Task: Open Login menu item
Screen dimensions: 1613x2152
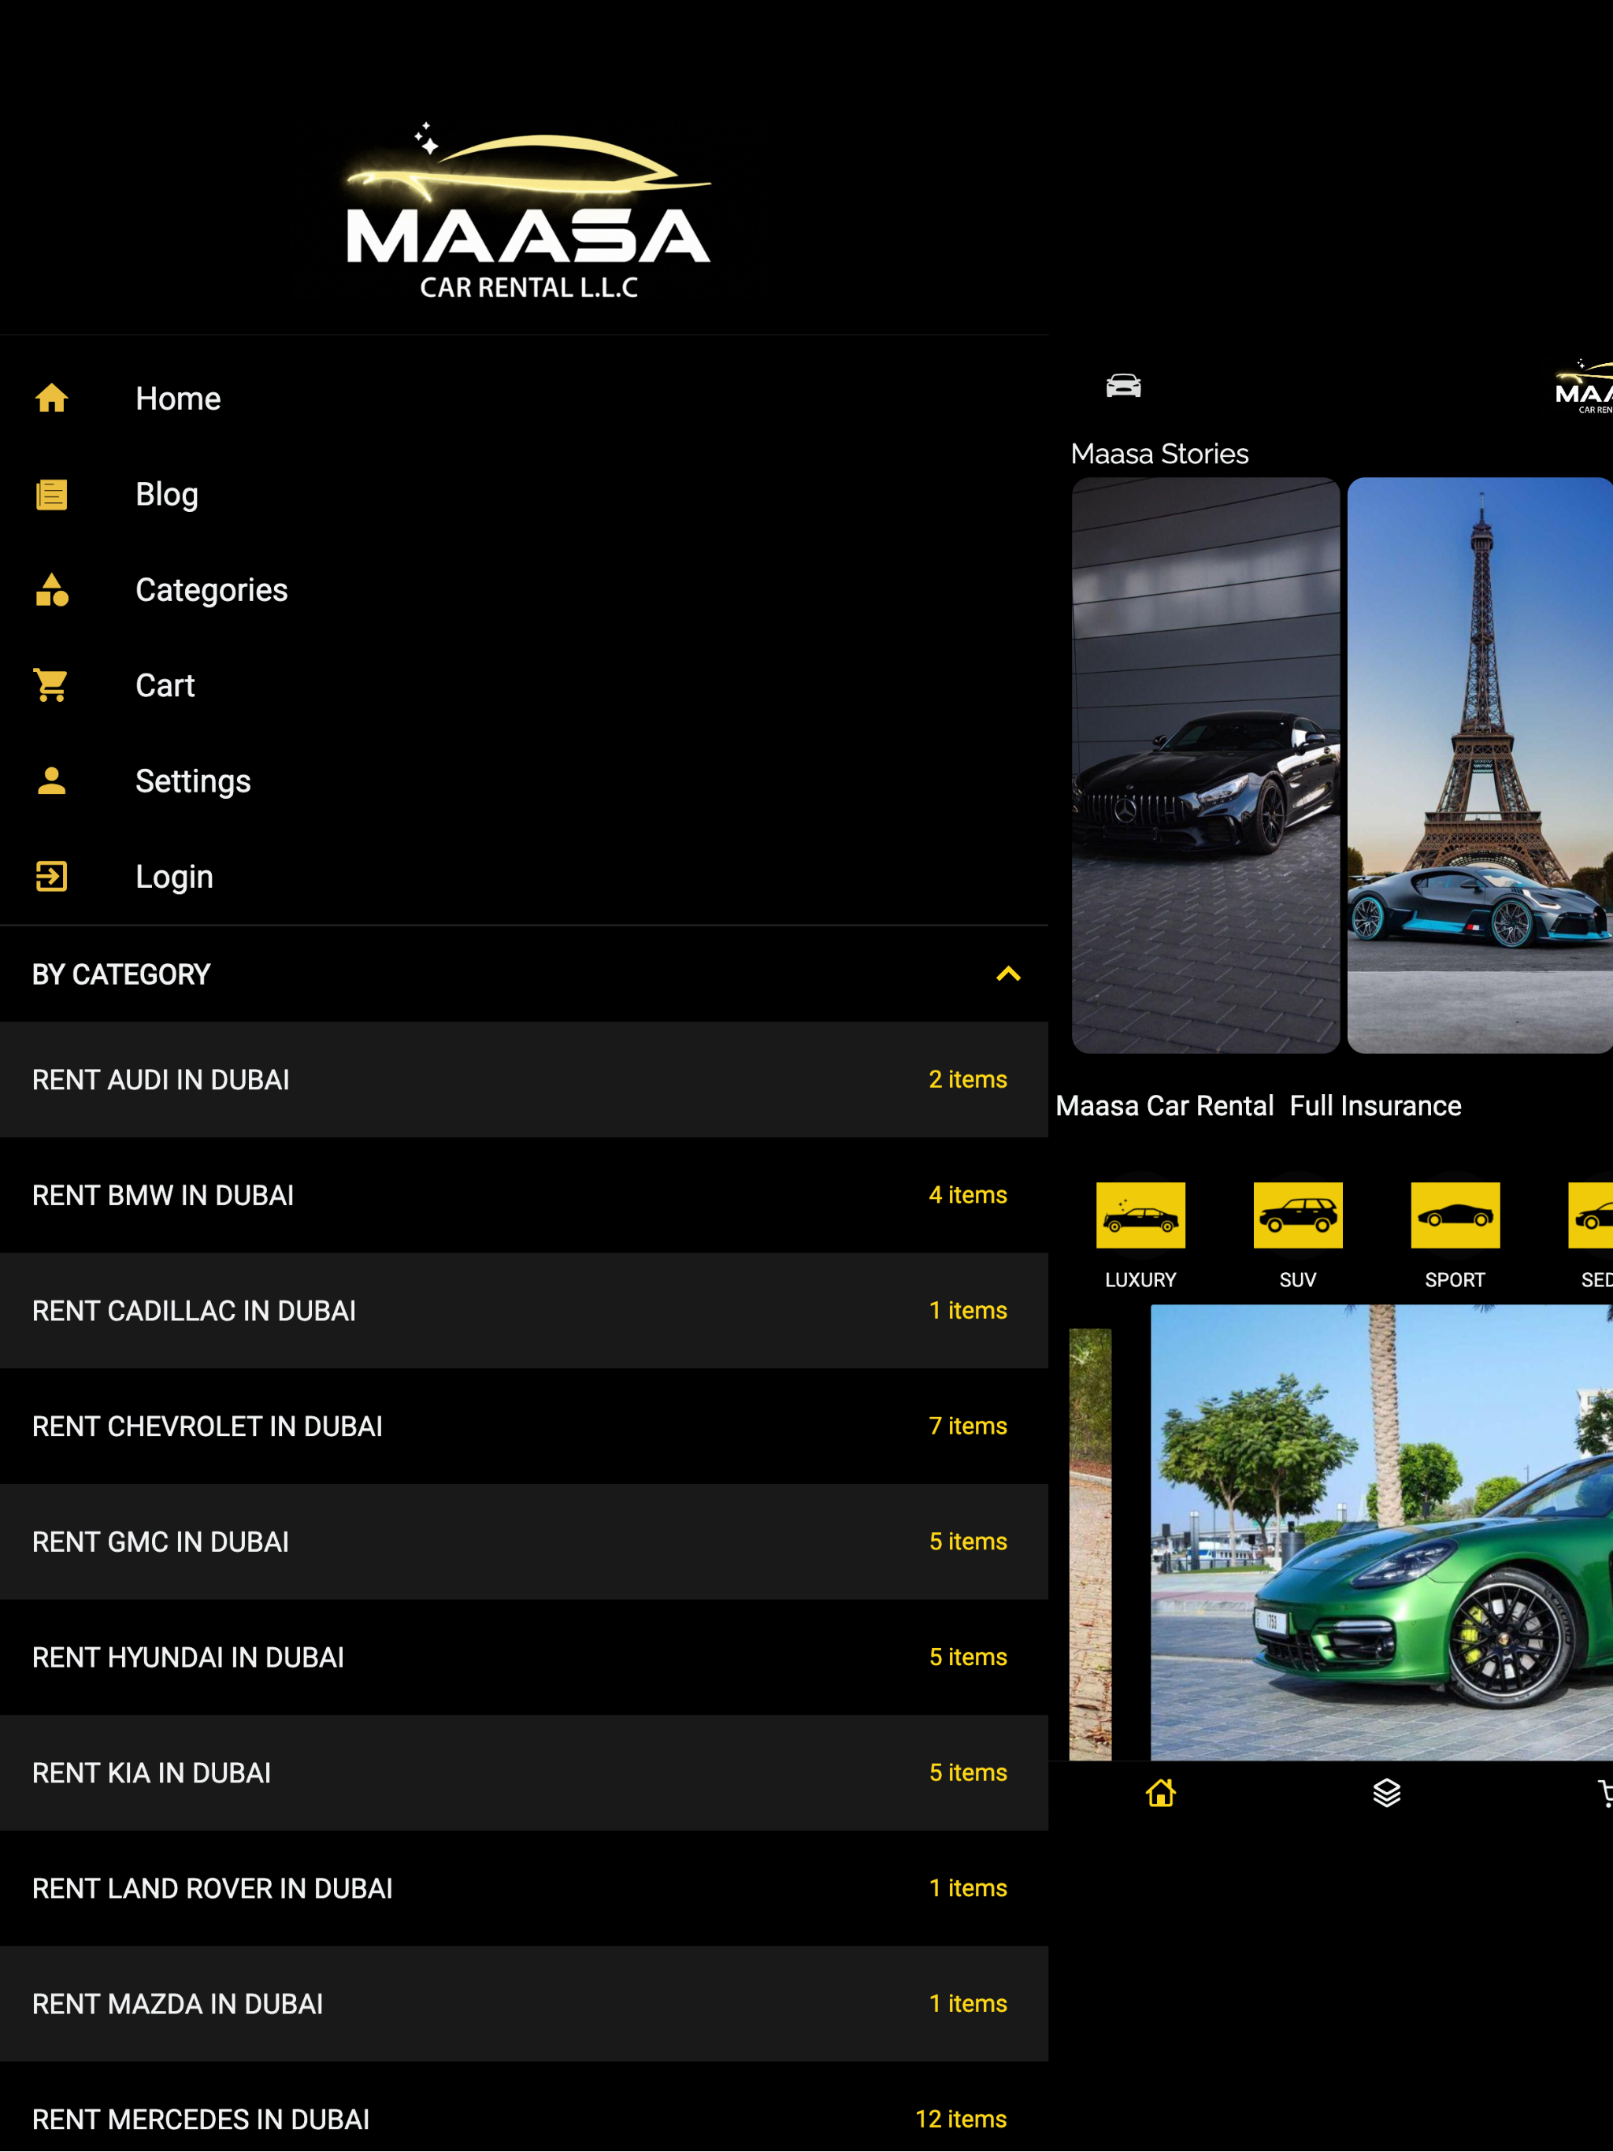Action: pyautogui.click(x=524, y=877)
